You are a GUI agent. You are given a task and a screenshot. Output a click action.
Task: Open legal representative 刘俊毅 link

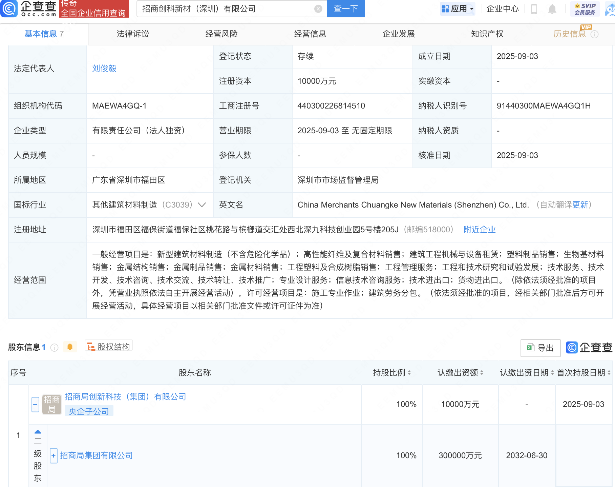coord(104,69)
